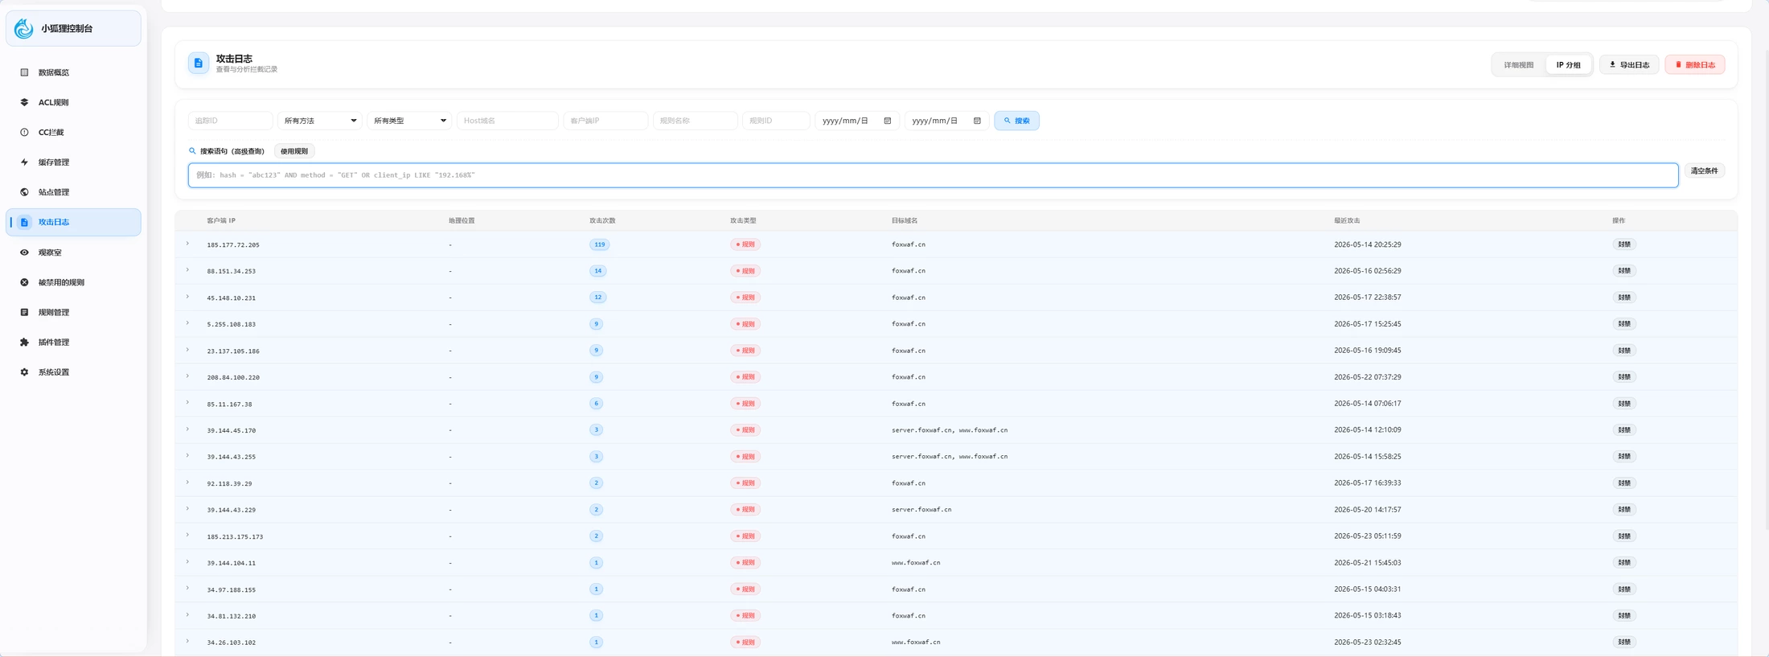Focus the 客户端IP input field

click(605, 121)
